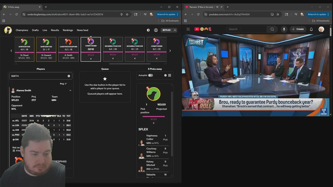This screenshot has height=187, width=333.
Task: Select the JVSMITH2389 on-the-clock card
Action: click(x=91, y=49)
